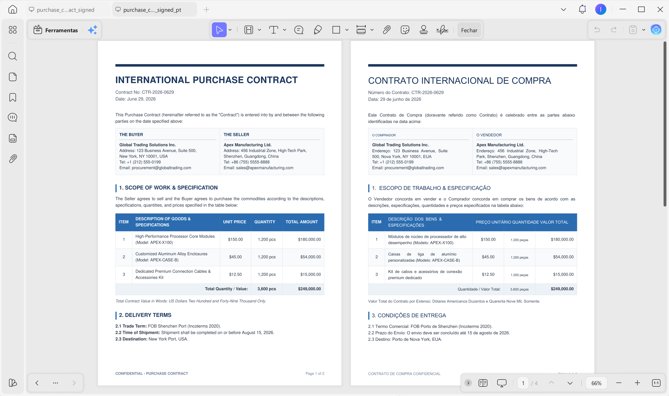Screen dimensions: 669x396
Task: Open the Bookmarks panel
Action: (12, 97)
